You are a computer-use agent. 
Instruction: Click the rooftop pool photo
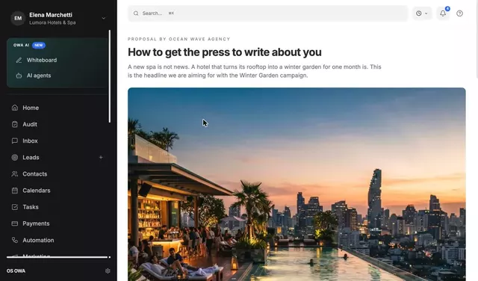tap(297, 185)
